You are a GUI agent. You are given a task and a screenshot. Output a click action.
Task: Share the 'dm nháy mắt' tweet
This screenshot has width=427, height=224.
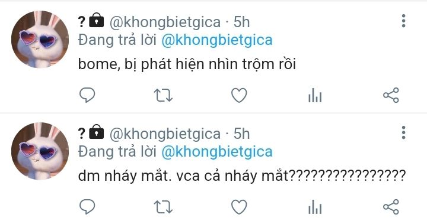(x=391, y=207)
